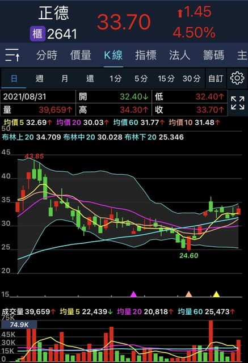Tap the purple 櫃 market badge
The height and width of the screenshot is (363, 248).
point(37,34)
